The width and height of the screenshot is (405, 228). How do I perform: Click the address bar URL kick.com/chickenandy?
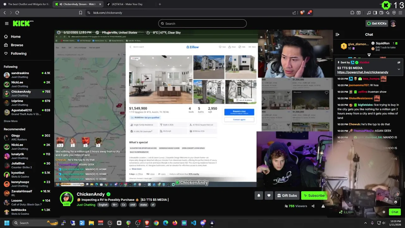point(108,13)
